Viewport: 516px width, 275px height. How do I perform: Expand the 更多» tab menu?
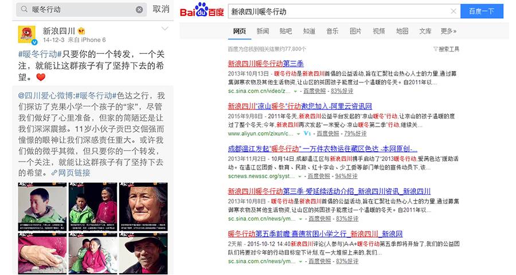(x=448, y=32)
